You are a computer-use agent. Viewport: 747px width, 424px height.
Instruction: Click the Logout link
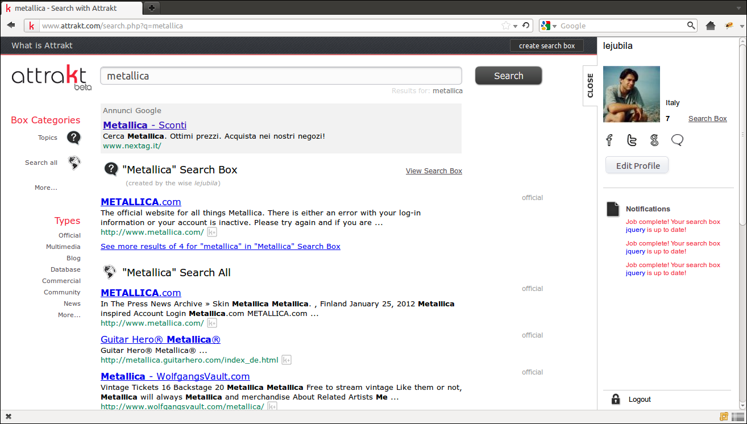point(640,400)
